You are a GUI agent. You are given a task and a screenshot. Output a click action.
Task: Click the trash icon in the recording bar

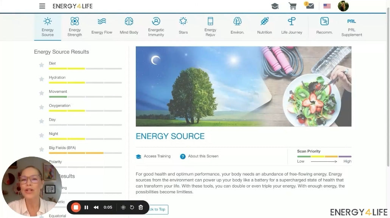click(x=141, y=207)
